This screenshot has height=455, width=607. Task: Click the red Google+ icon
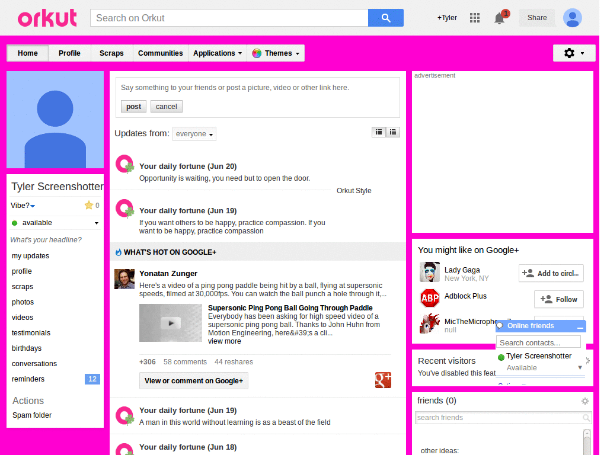point(383,380)
